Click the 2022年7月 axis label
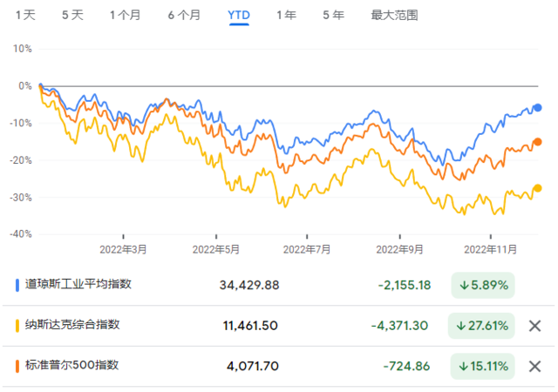This screenshot has width=558, height=392. 307,249
